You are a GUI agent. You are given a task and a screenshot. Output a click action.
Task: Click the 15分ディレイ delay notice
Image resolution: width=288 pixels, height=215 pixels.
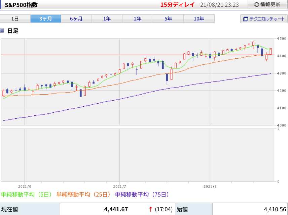click(x=177, y=5)
